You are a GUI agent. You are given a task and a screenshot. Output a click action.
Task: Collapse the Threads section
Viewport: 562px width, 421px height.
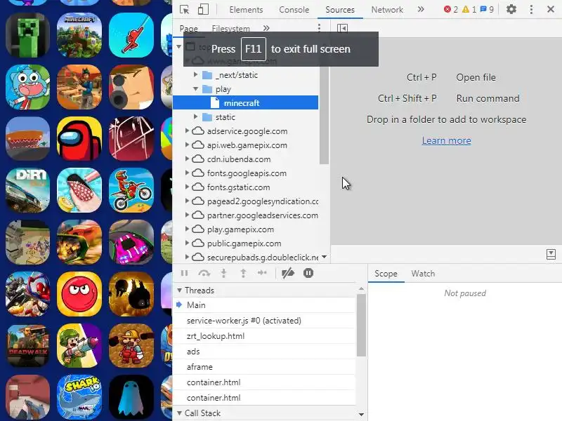(179, 290)
